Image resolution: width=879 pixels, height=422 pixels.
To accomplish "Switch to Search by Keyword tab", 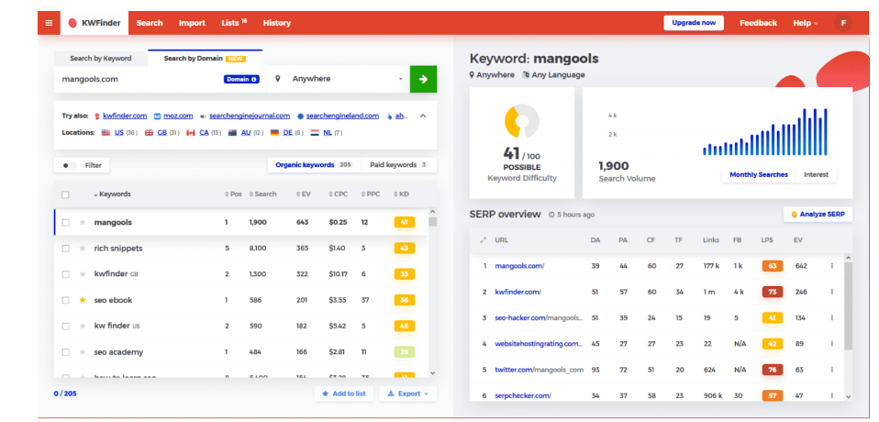I will tap(101, 59).
